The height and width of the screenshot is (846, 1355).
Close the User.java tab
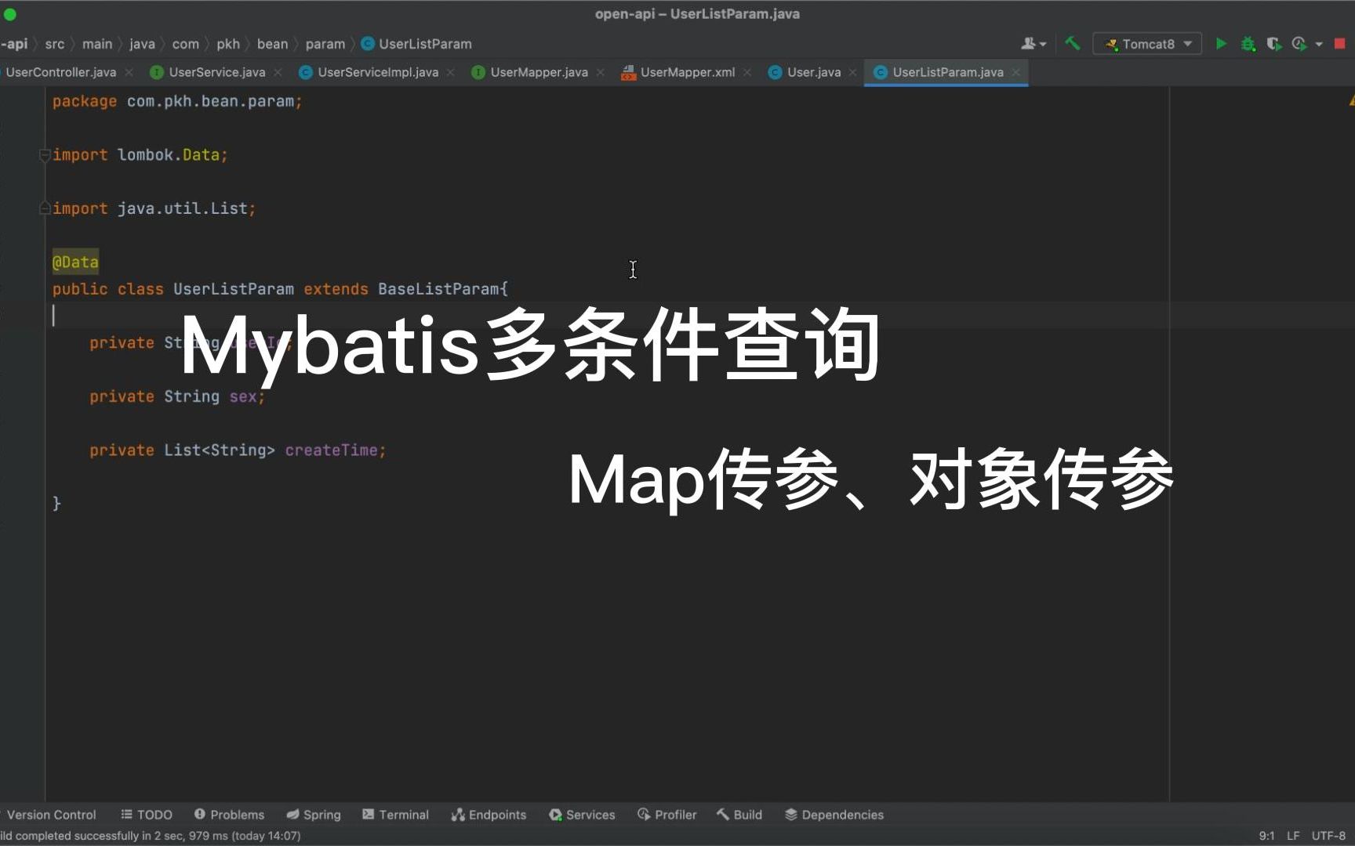pos(852,72)
